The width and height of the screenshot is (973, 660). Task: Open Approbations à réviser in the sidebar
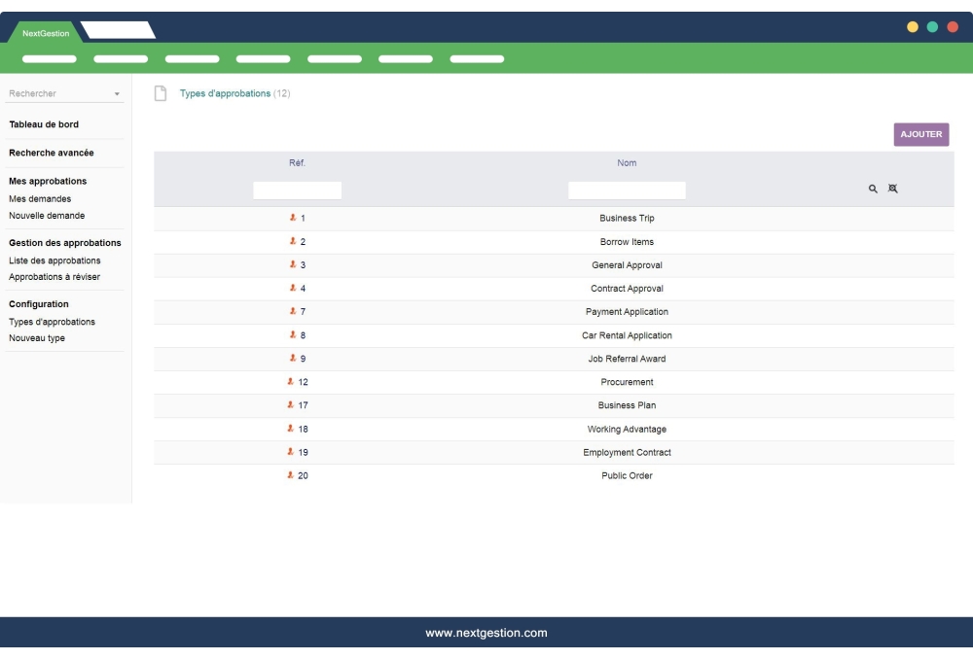click(51, 277)
